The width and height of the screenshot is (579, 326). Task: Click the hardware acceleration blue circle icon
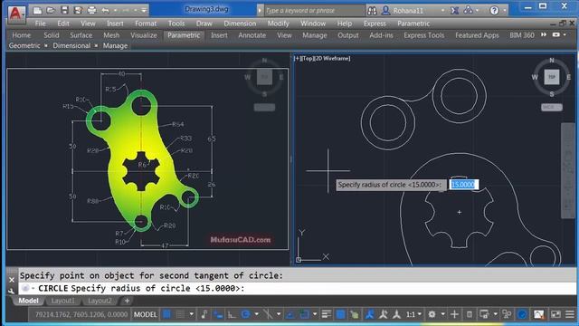coord(522,314)
